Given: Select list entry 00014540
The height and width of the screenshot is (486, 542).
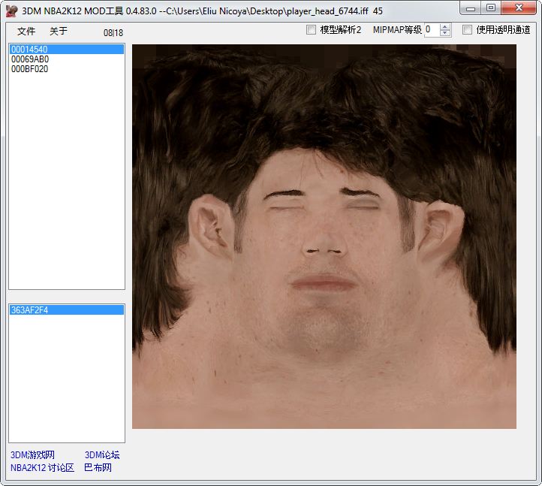Looking at the screenshot, I should click(x=66, y=49).
